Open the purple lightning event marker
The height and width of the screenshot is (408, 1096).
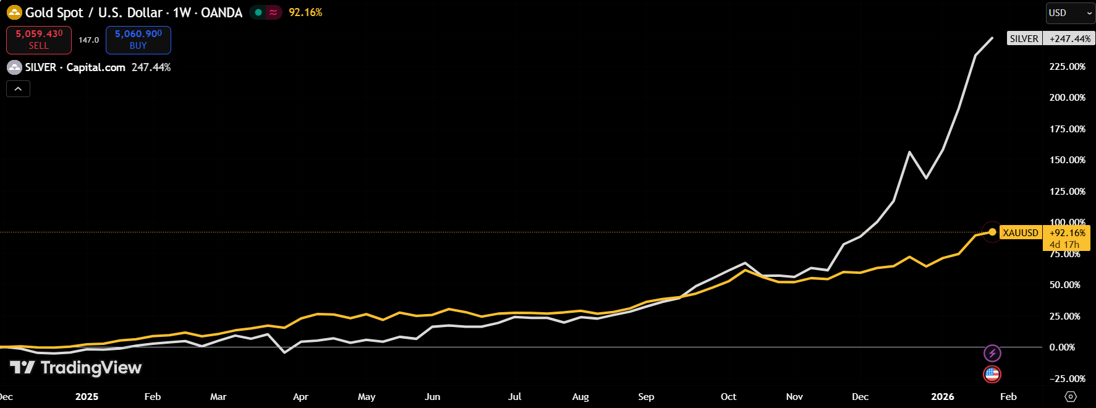992,353
